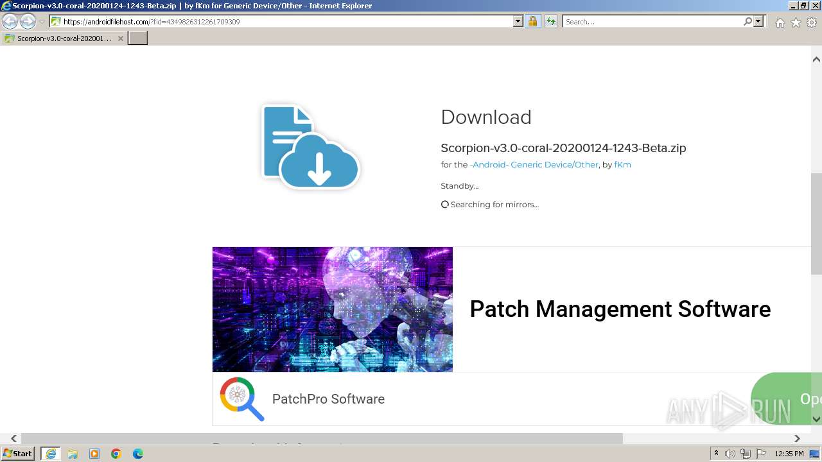Open the volume speaker tray icon
Viewport: 822px width, 462px height.
[730, 454]
